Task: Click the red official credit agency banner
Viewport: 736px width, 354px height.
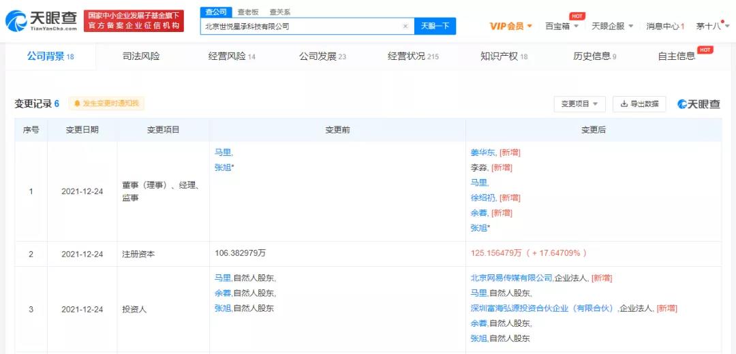Action: pos(134,20)
